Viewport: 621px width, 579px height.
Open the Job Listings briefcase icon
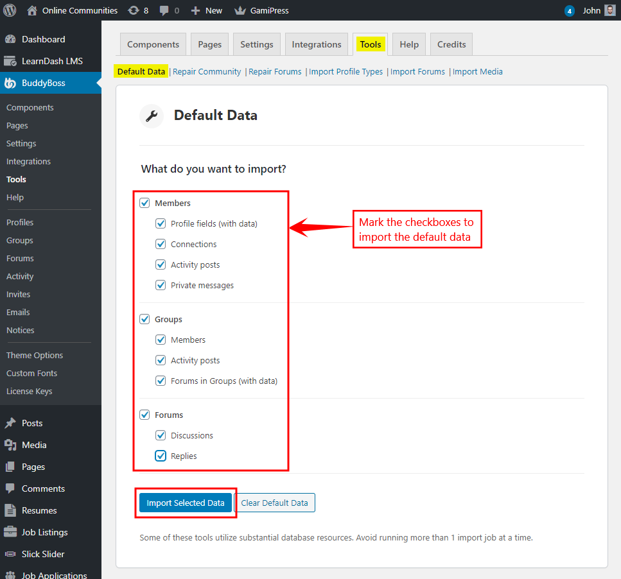[10, 532]
